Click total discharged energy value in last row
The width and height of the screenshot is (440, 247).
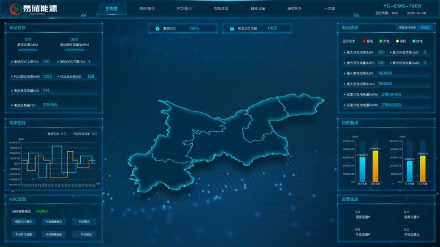tap(391, 105)
